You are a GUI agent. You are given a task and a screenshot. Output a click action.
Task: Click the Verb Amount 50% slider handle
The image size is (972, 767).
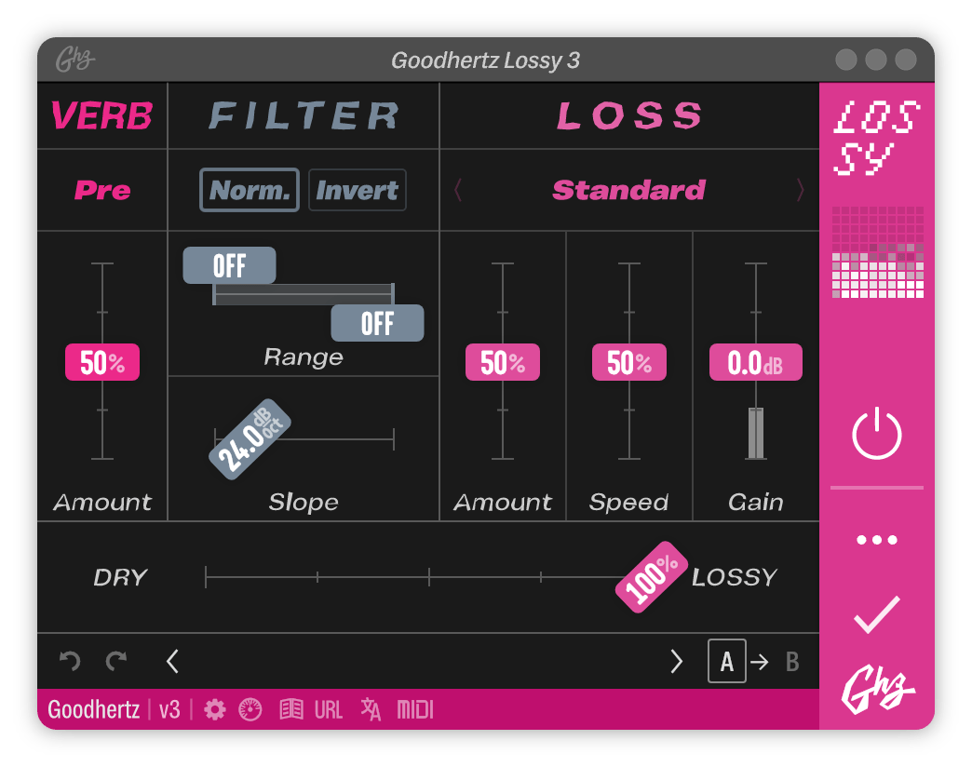click(102, 362)
